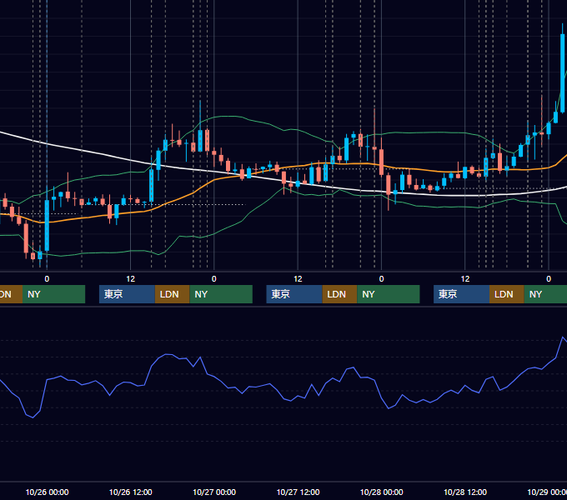The width and height of the screenshot is (567, 500).
Task: Click the 東京 session block for 10/28
Action: 461,294
